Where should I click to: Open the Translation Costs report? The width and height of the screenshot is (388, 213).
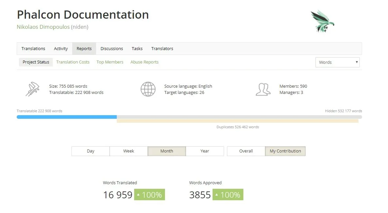point(73,62)
